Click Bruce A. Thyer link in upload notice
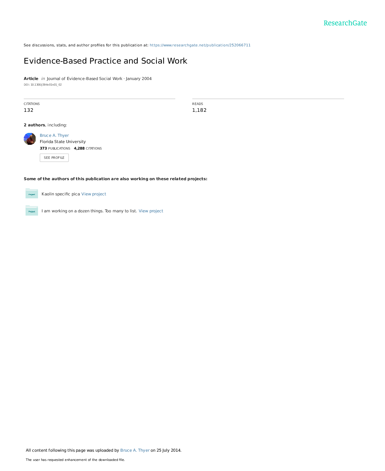The image size is (385, 471). point(135,450)
